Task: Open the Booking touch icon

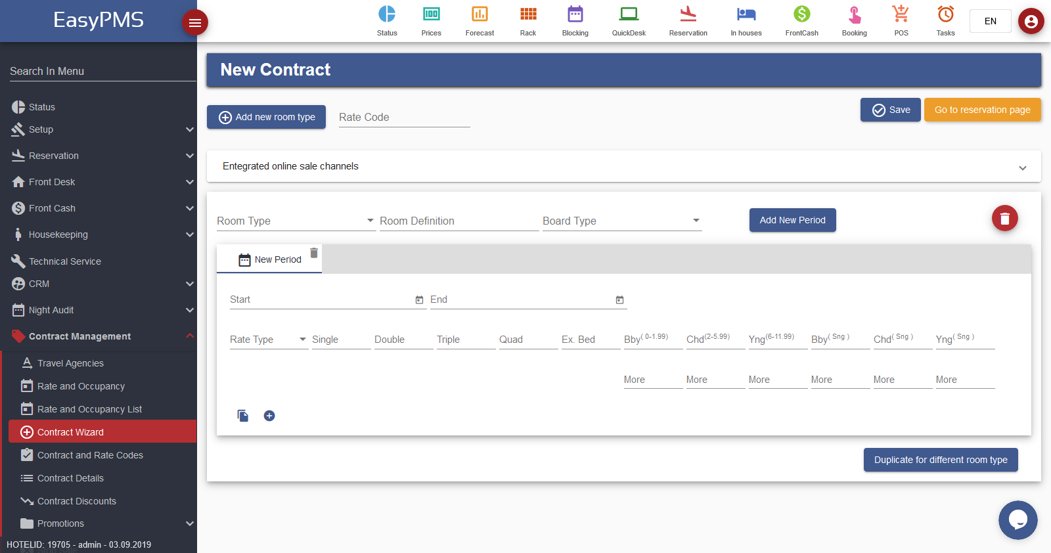Action: click(855, 14)
